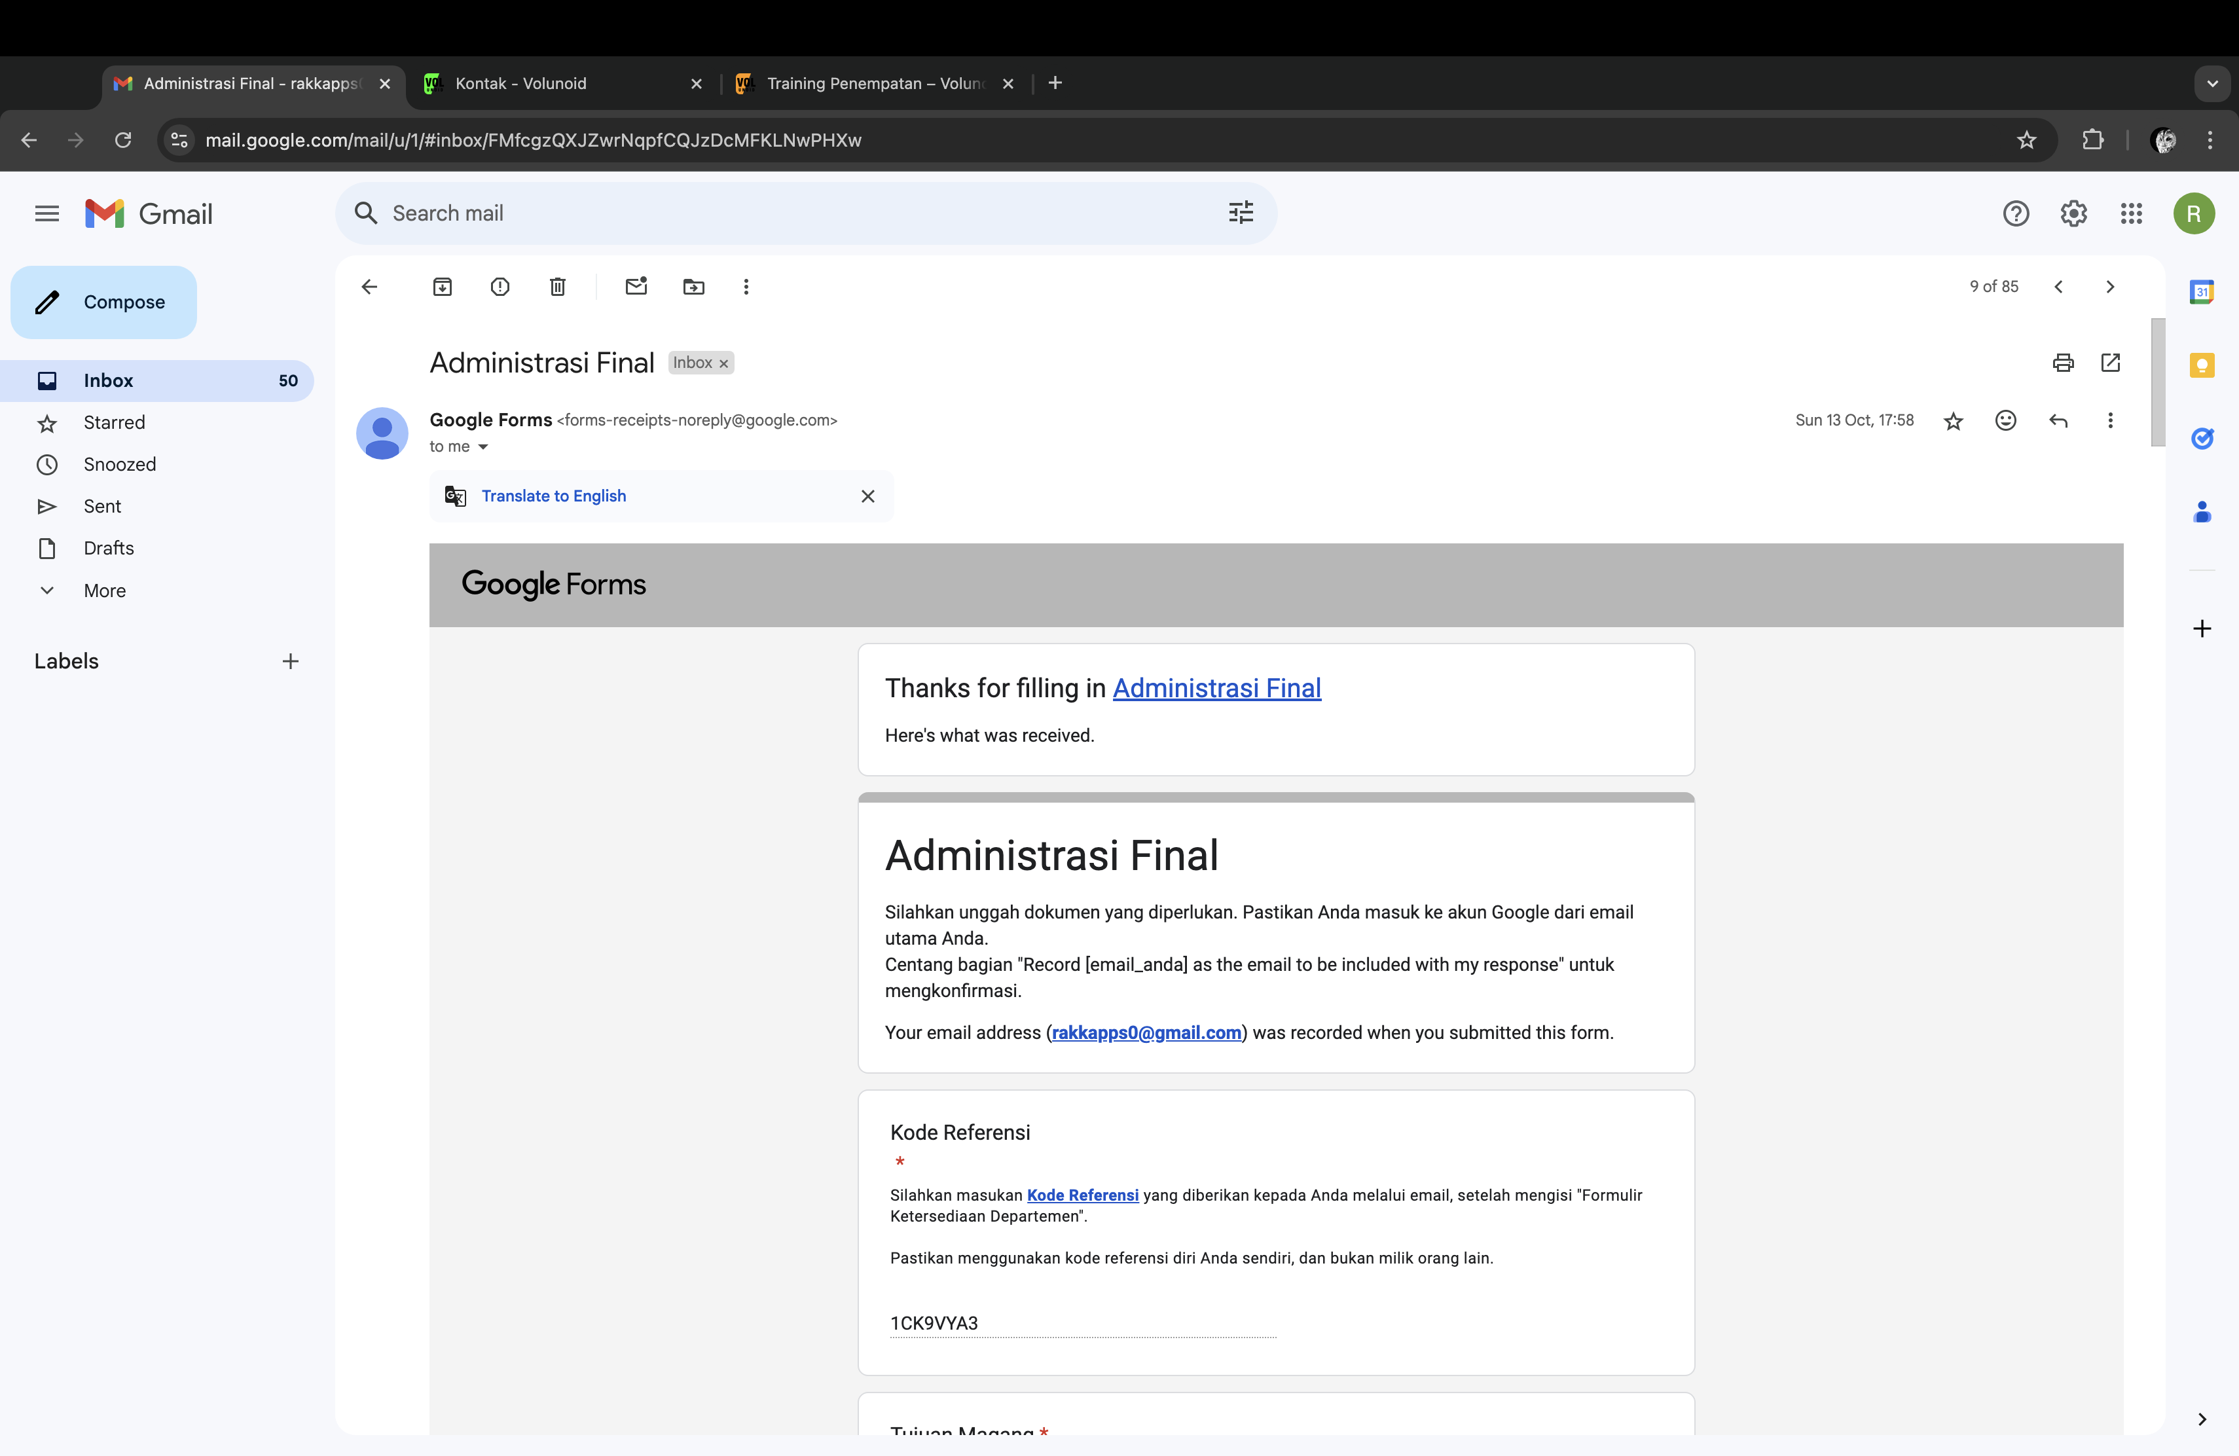Report spam using the exclamation icon
2239x1456 pixels.
pos(500,287)
